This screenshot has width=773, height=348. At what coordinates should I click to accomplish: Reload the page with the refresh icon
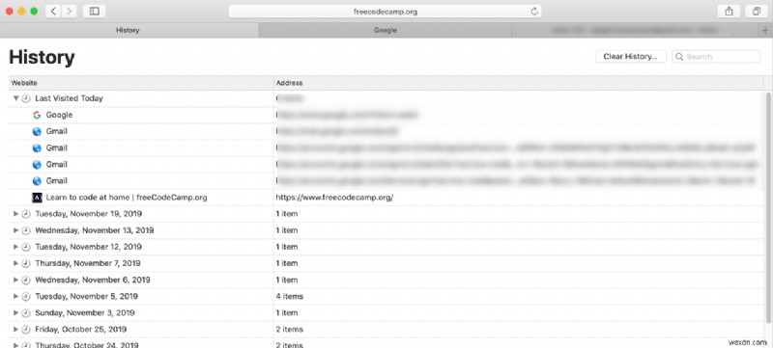coord(534,12)
